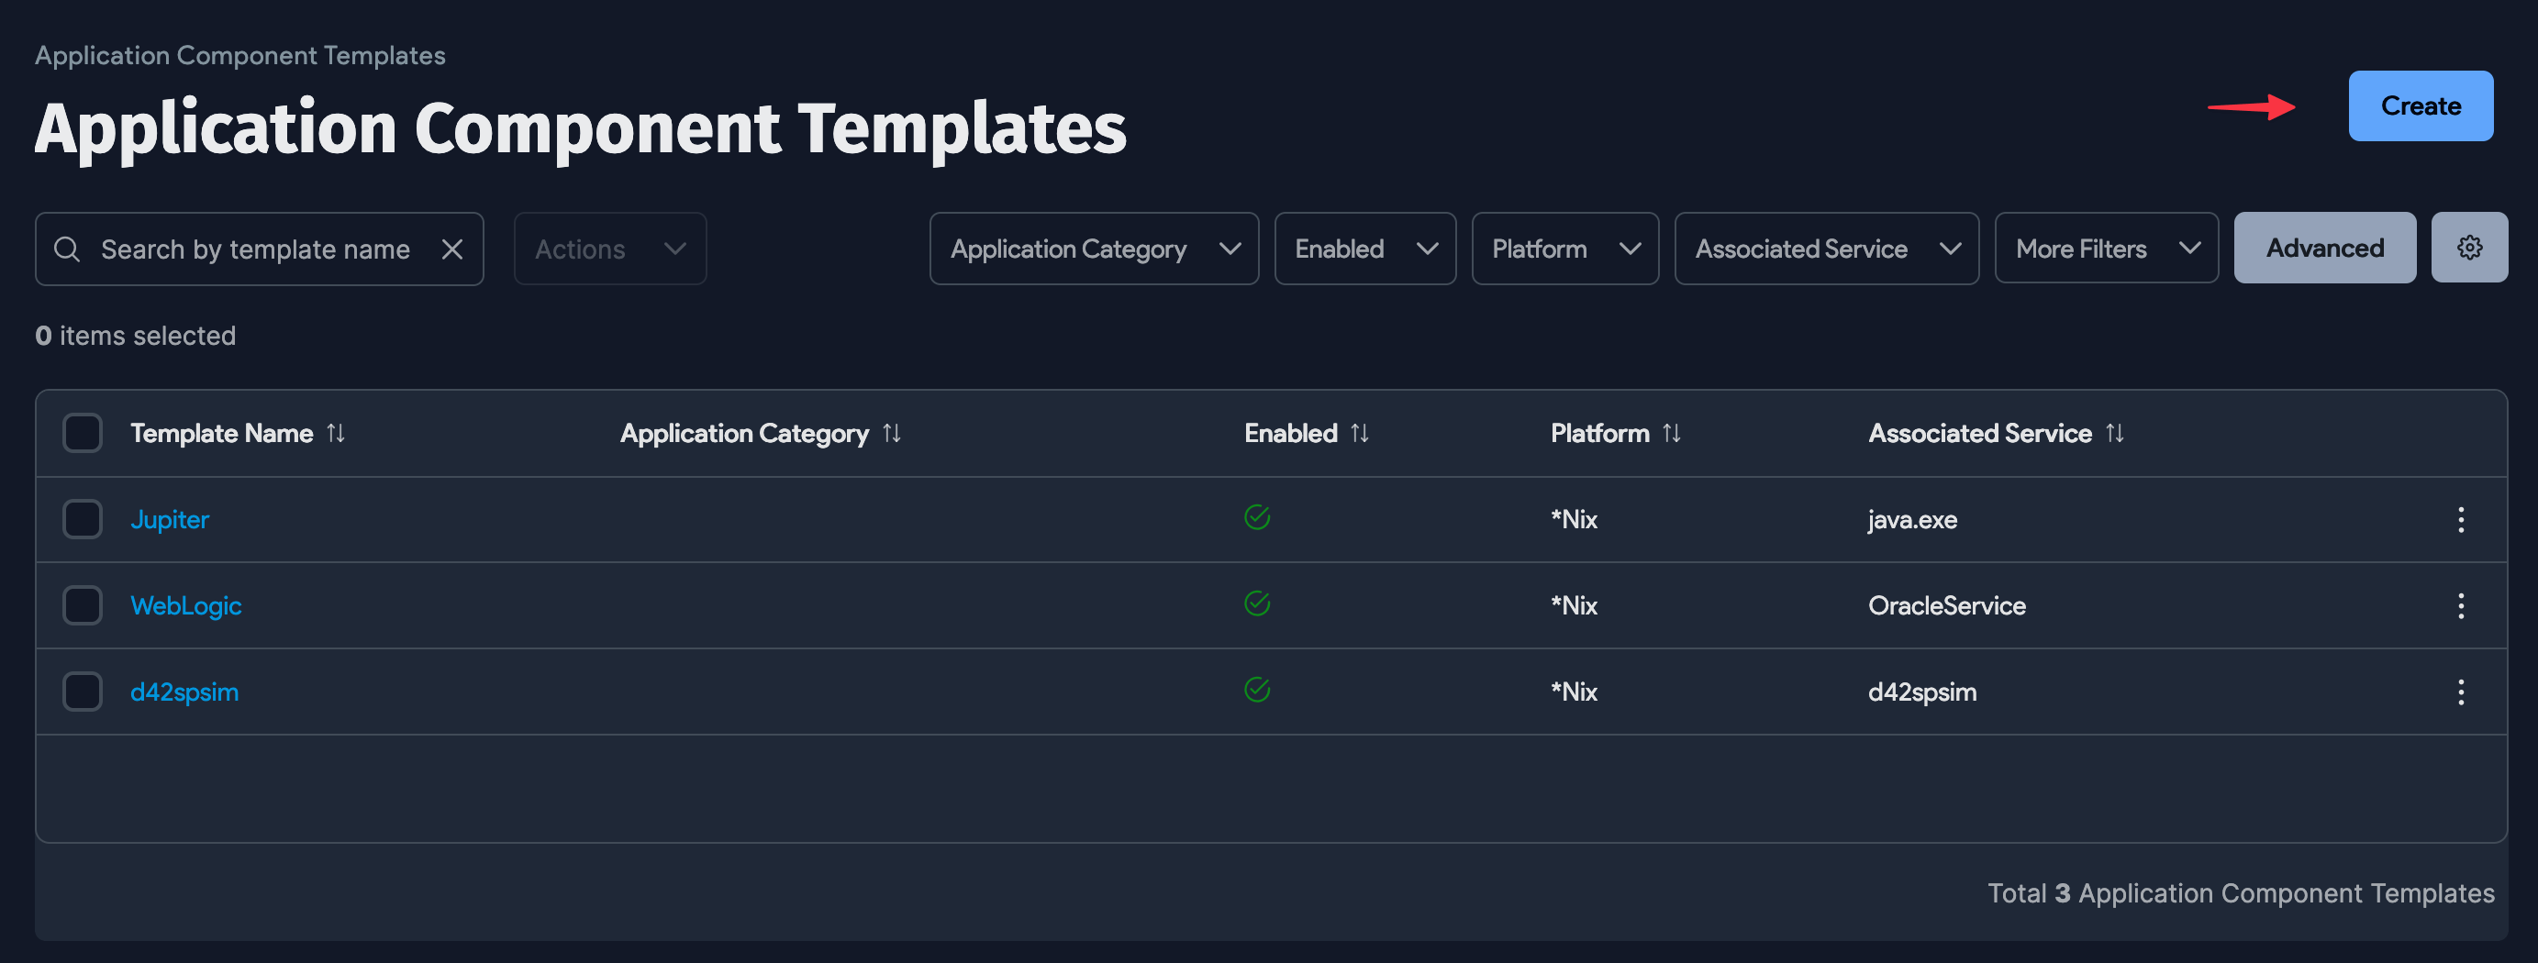Viewport: 2538px width, 963px height.
Task: Click the sort arrows on Platform column
Action: click(x=1672, y=432)
